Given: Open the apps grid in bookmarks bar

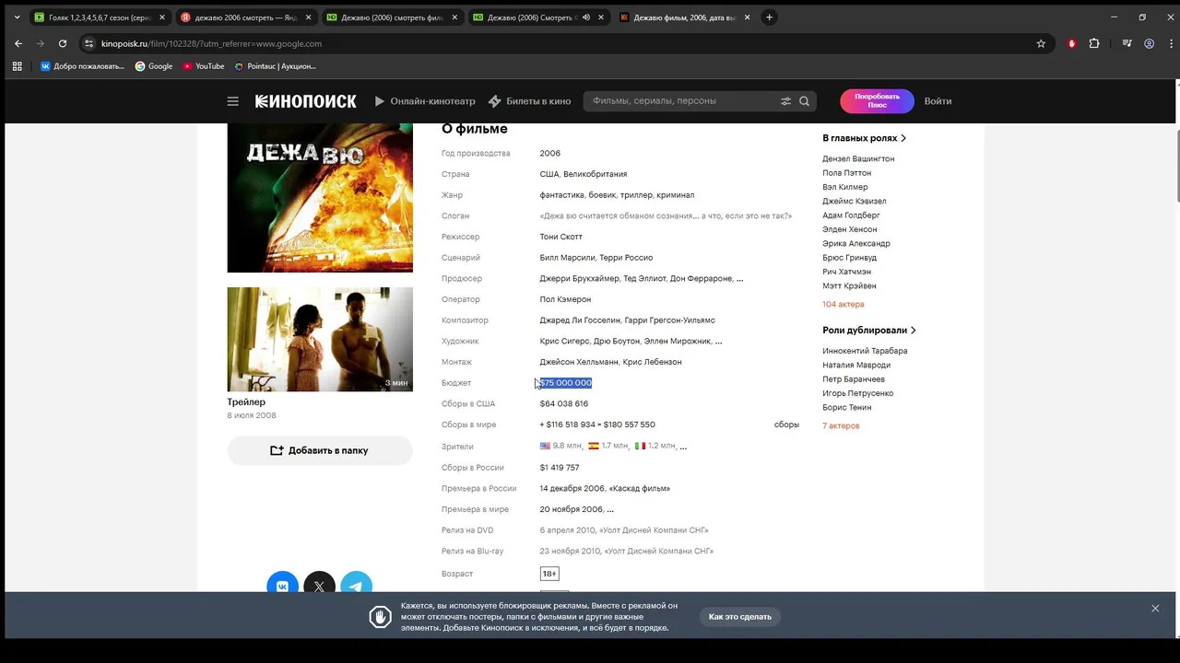Looking at the screenshot, I should (17, 66).
